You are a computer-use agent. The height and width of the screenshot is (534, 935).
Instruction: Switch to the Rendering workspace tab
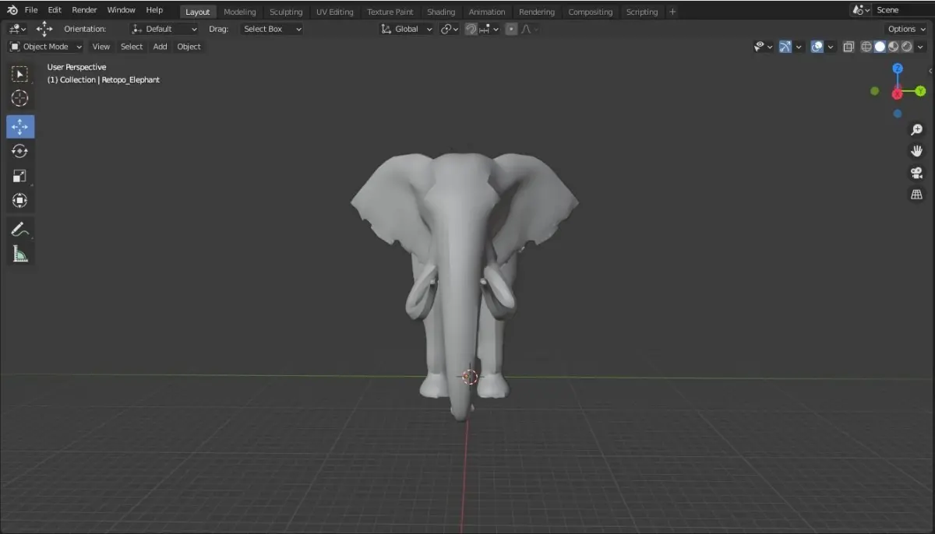tap(537, 12)
